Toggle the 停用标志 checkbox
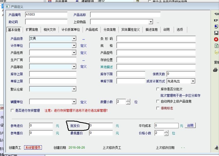 click(158, 108)
